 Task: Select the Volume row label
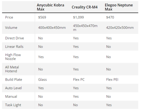(11, 28)
